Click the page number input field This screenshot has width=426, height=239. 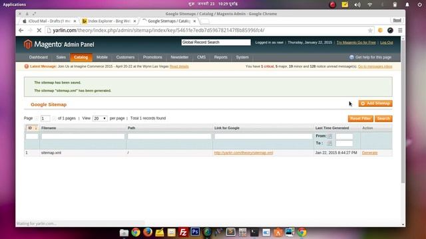(x=45, y=118)
